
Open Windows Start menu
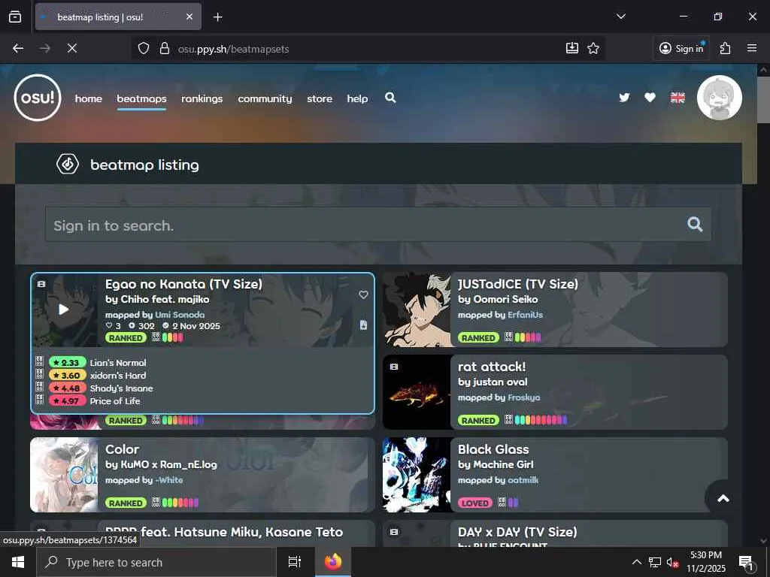[18, 562]
